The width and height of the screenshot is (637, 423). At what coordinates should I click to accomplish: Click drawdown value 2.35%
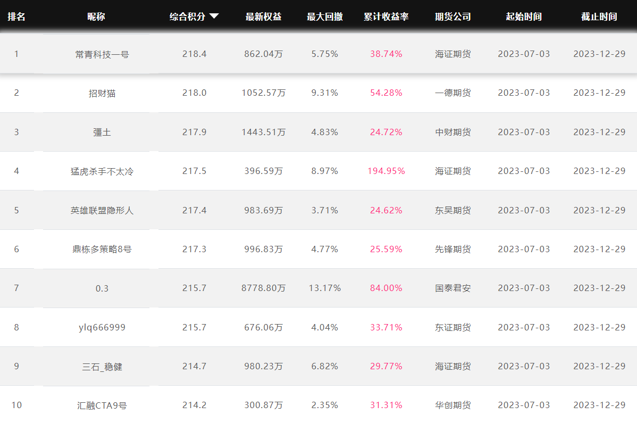(324, 405)
